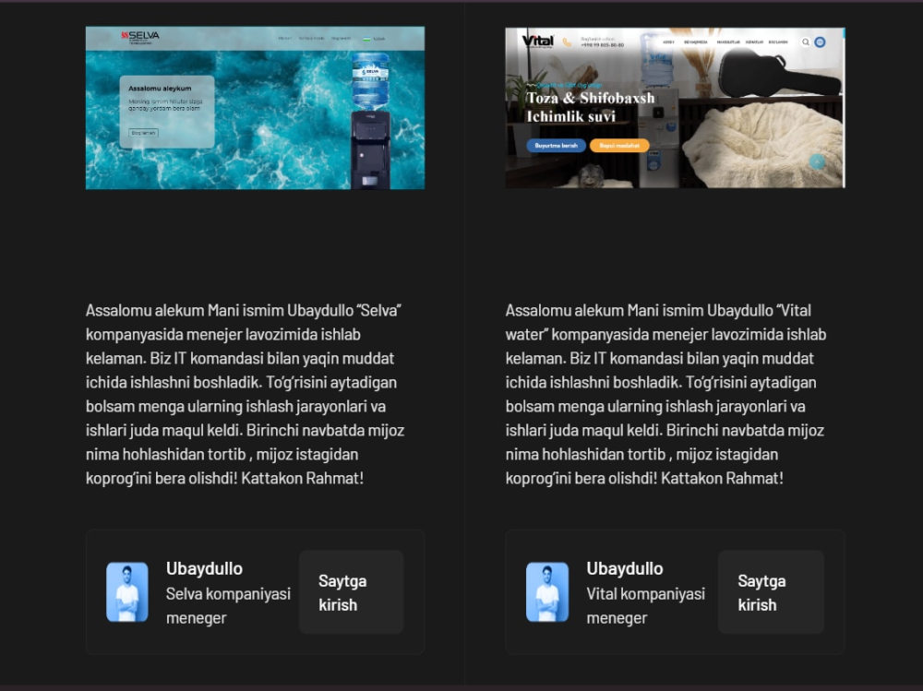Click the Selva testimonial paragraph text

[x=245, y=394]
